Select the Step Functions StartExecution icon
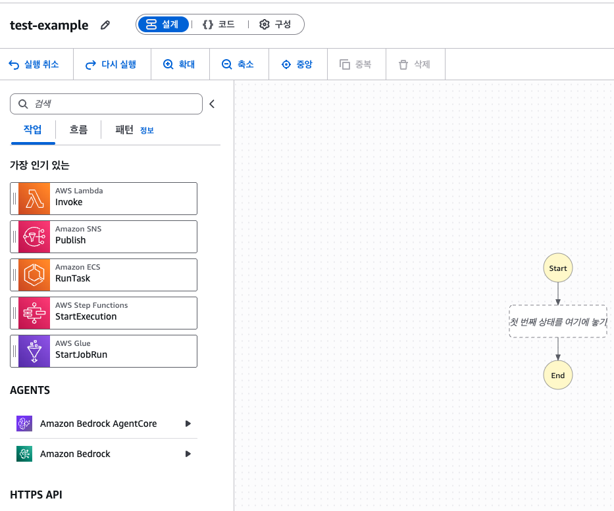The height and width of the screenshot is (511, 614). [34, 313]
